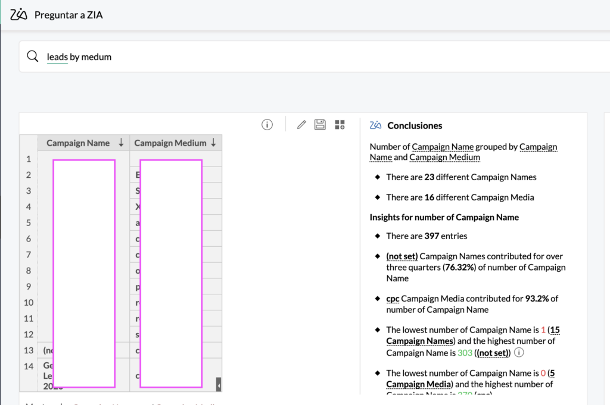Select row number 13 in table

tap(29, 350)
